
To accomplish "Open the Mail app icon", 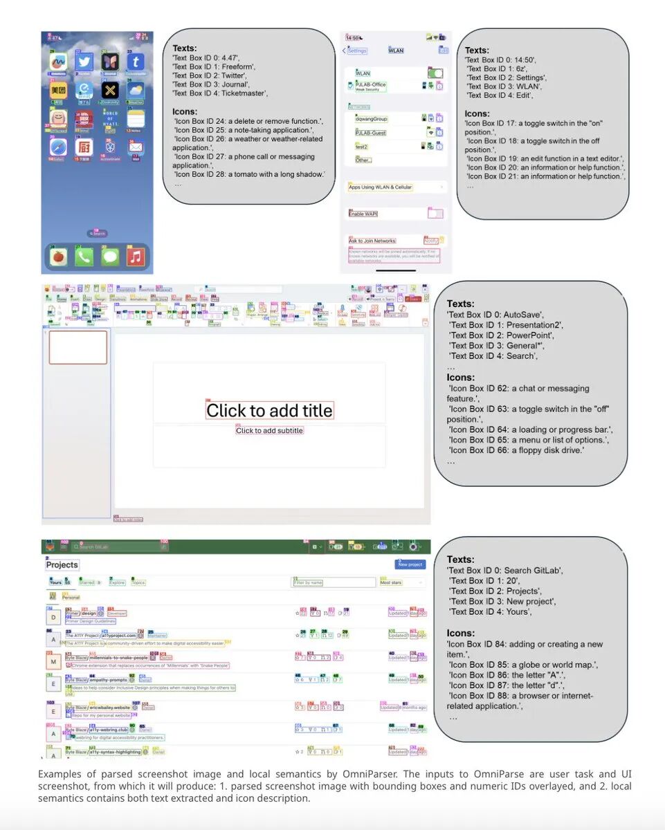I will pyautogui.click(x=136, y=147).
